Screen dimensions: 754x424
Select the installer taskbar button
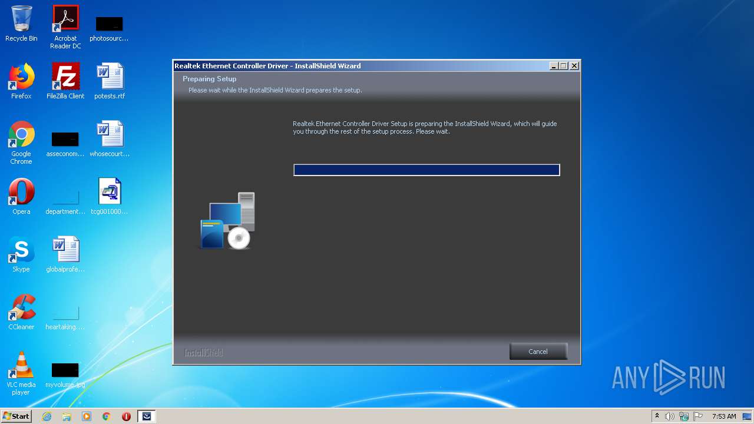click(x=147, y=416)
